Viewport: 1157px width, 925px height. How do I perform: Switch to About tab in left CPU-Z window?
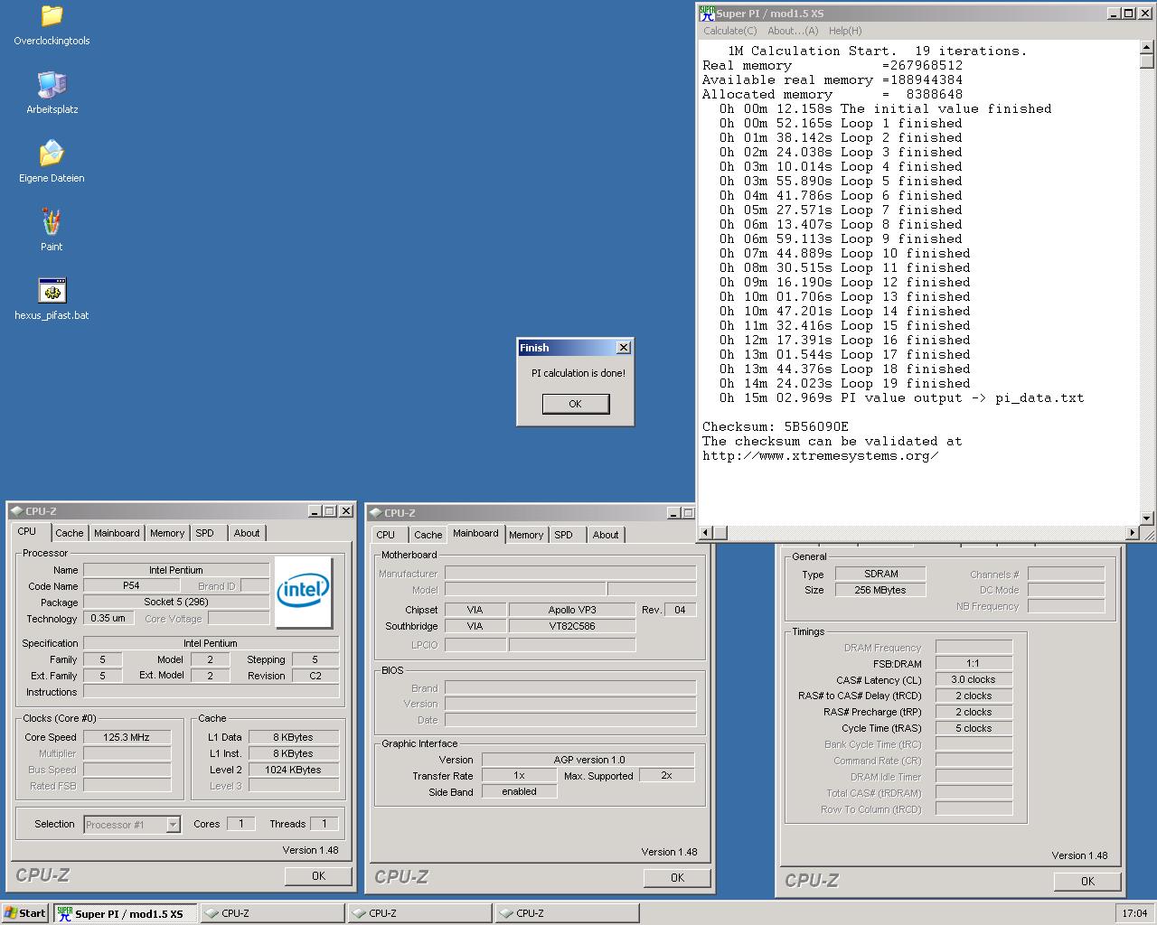pos(247,533)
